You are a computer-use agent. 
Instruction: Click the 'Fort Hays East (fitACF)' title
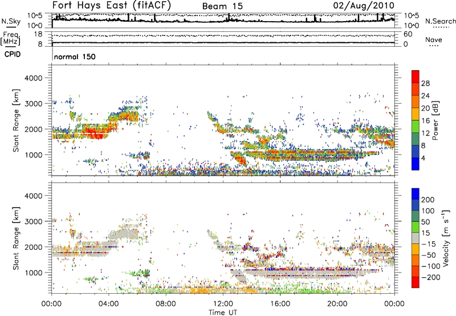111,6
